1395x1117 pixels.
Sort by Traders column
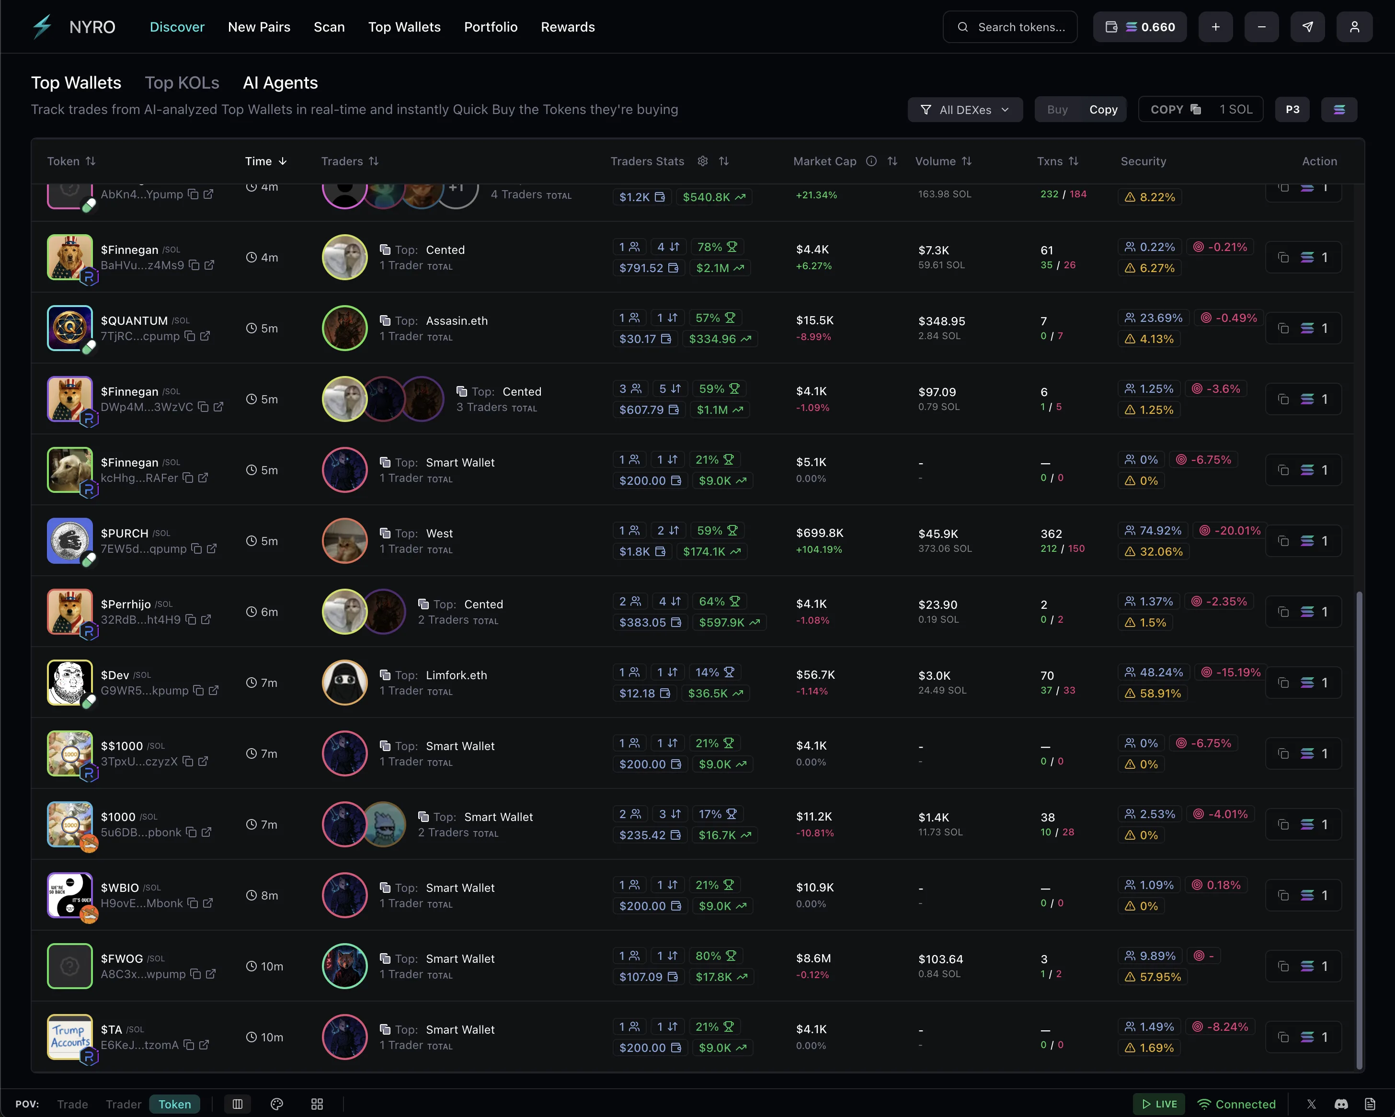[350, 161]
